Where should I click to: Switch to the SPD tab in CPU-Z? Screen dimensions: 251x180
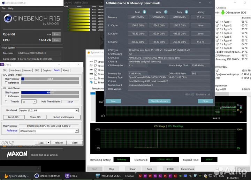click(x=37, y=70)
